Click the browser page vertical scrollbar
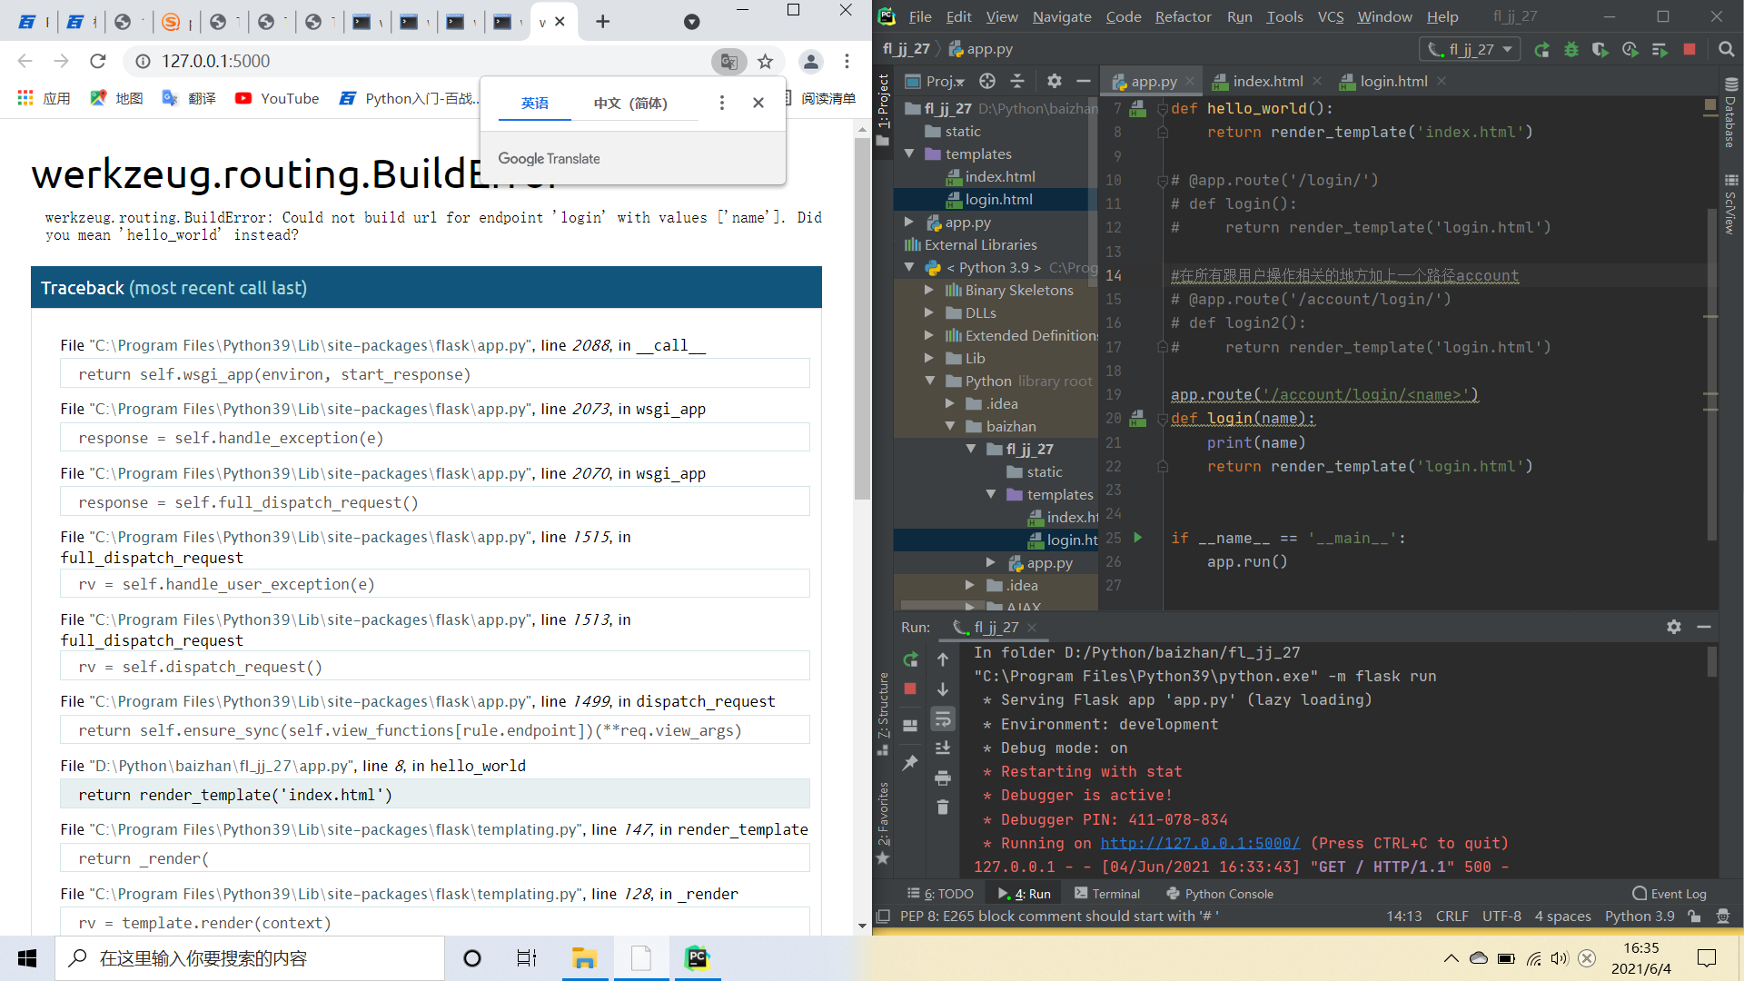Screen dimensions: 1744x981 tap(862, 318)
